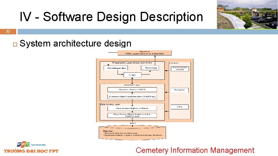Click the 'System architecture design' bullet text
The height and width of the screenshot is (156, 278).
75,43
